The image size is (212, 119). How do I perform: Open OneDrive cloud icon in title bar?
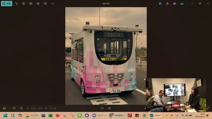(182, 4)
